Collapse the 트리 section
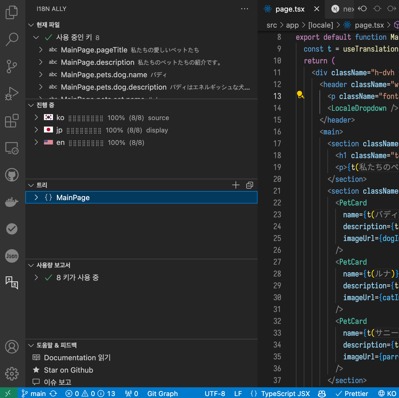 pos(31,185)
